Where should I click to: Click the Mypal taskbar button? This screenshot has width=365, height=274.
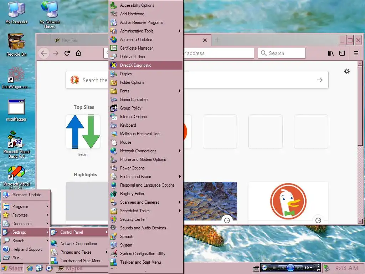tap(82, 268)
